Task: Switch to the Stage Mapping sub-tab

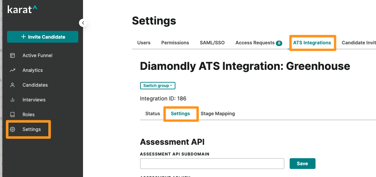Action: (218, 114)
